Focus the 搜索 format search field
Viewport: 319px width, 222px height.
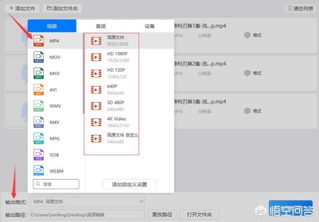click(x=56, y=184)
